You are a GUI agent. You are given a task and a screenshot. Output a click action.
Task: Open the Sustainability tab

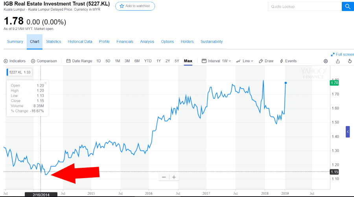coord(212,42)
